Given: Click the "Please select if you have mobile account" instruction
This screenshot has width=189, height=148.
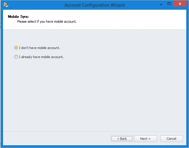Looking at the screenshot, I should 47,21.
